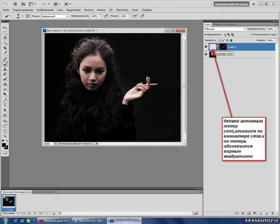Select the Zoom tool in toolbox
The width and height of the screenshot is (280, 224).
(x=5, y=136)
